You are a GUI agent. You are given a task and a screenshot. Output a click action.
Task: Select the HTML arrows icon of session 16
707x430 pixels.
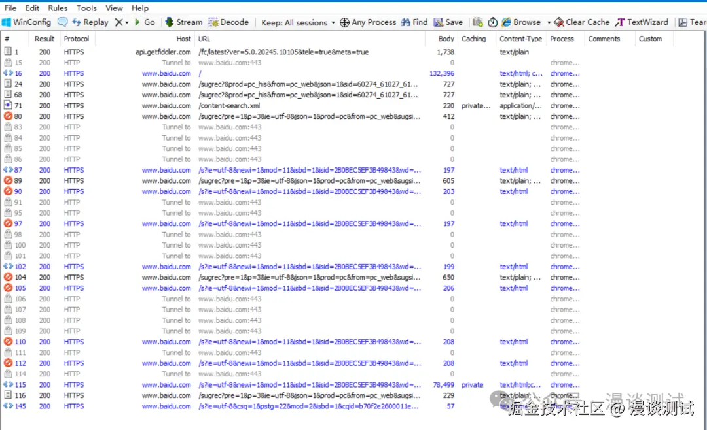pyautogui.click(x=8, y=73)
